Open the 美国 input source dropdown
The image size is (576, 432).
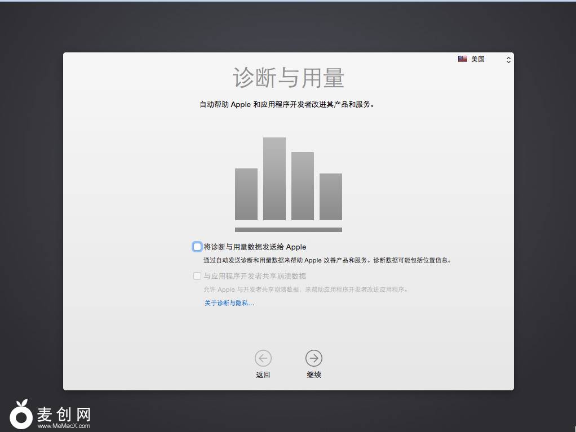click(x=484, y=59)
